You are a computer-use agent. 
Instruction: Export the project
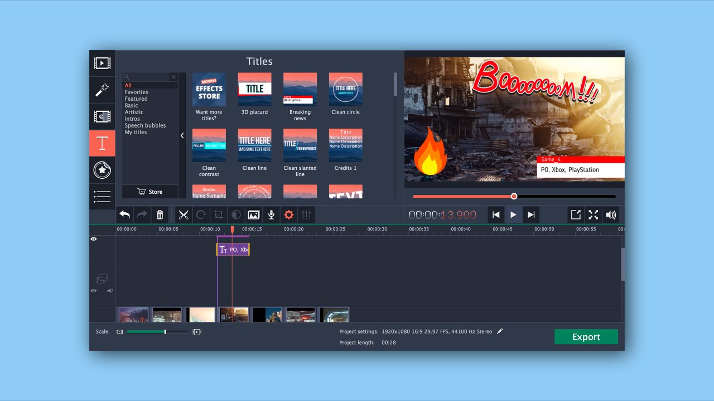click(x=586, y=336)
